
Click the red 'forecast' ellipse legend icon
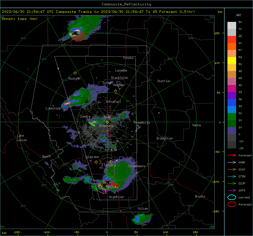(x=232, y=204)
